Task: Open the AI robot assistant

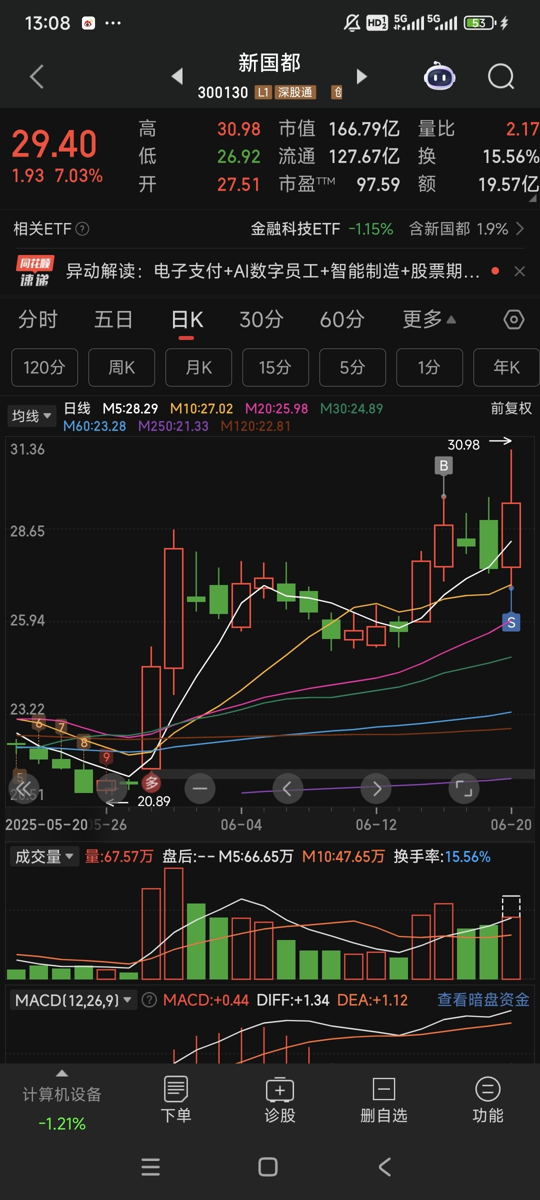Action: coord(439,76)
